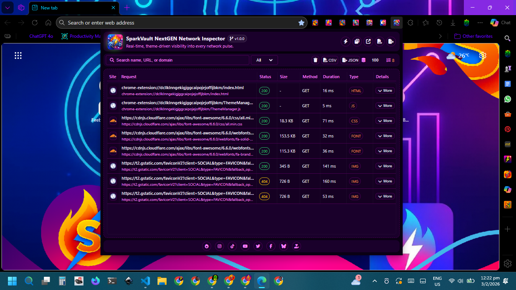Open the TikTok link in the footer
Viewport: 516px width, 290px height.
click(x=232, y=246)
